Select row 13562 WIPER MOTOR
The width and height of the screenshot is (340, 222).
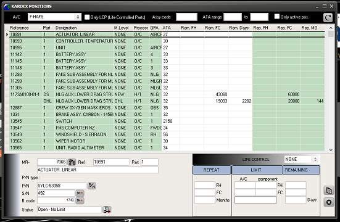[167, 141]
